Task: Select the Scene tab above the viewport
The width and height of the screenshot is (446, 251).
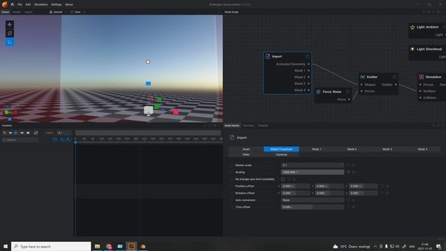Action: (5, 12)
